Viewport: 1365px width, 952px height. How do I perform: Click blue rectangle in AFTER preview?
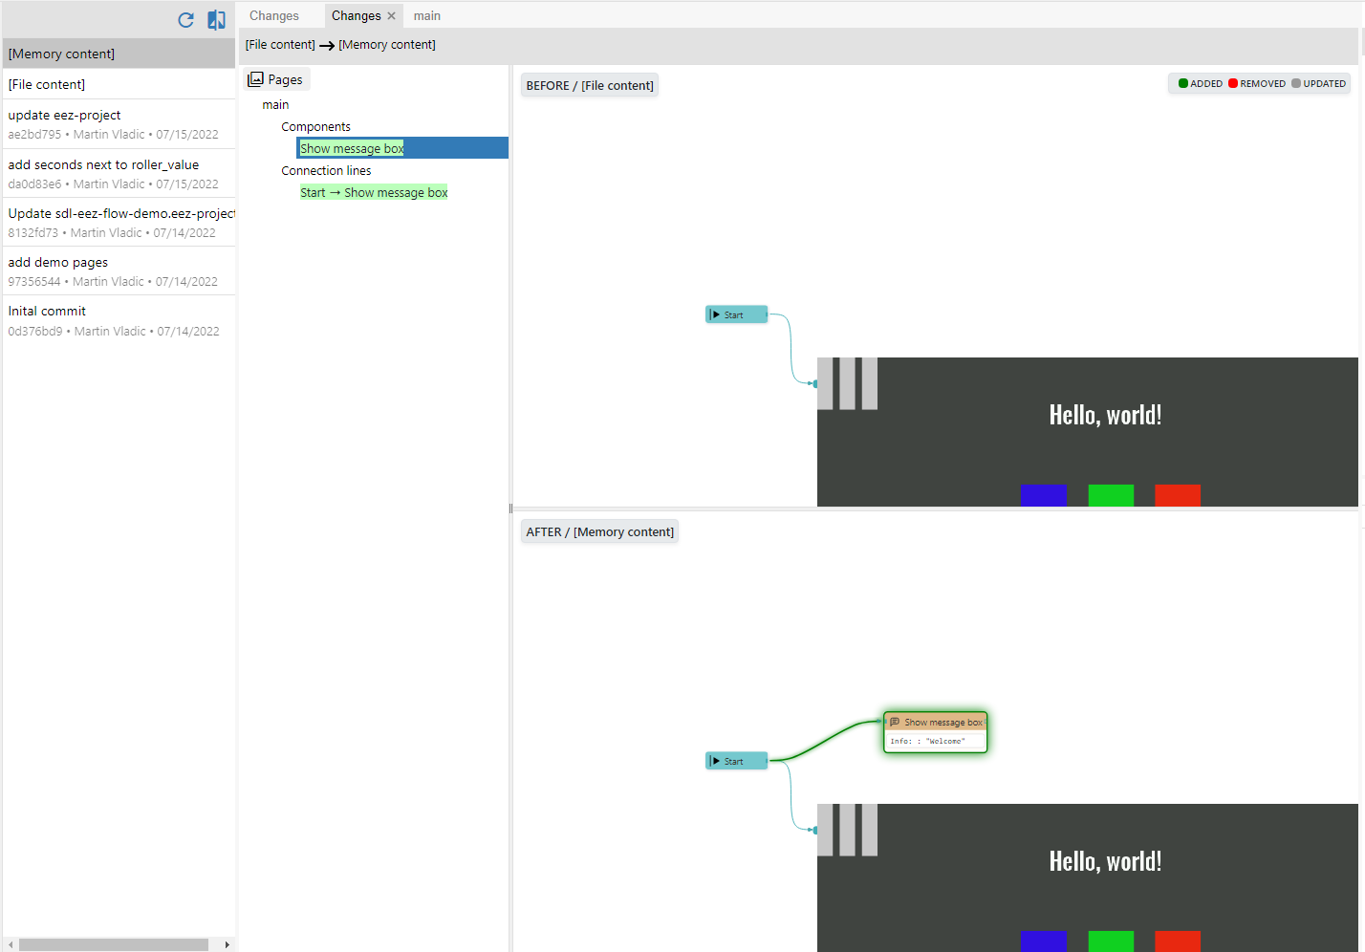1043,941
